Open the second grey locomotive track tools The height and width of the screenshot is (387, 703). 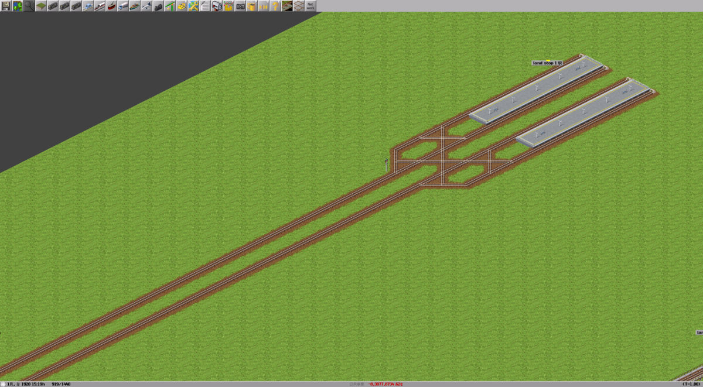[64, 6]
